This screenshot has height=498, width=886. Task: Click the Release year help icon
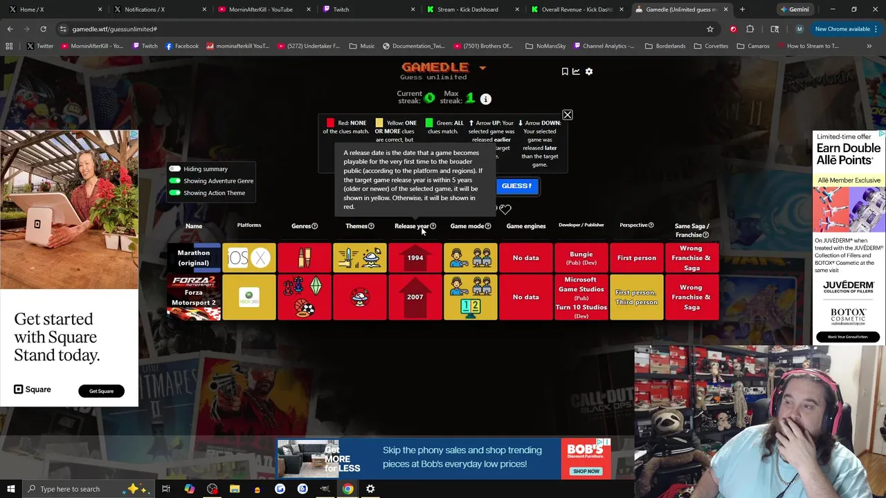pyautogui.click(x=433, y=226)
